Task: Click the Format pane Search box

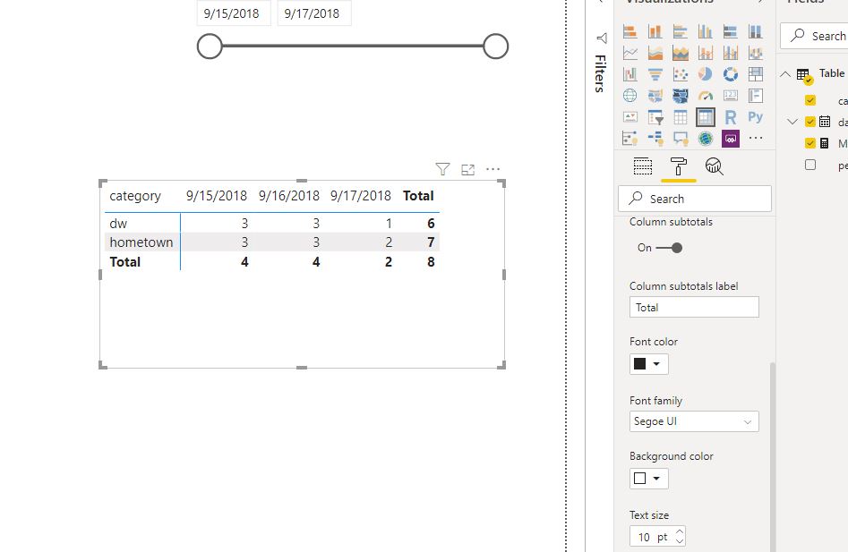Action: (x=694, y=199)
